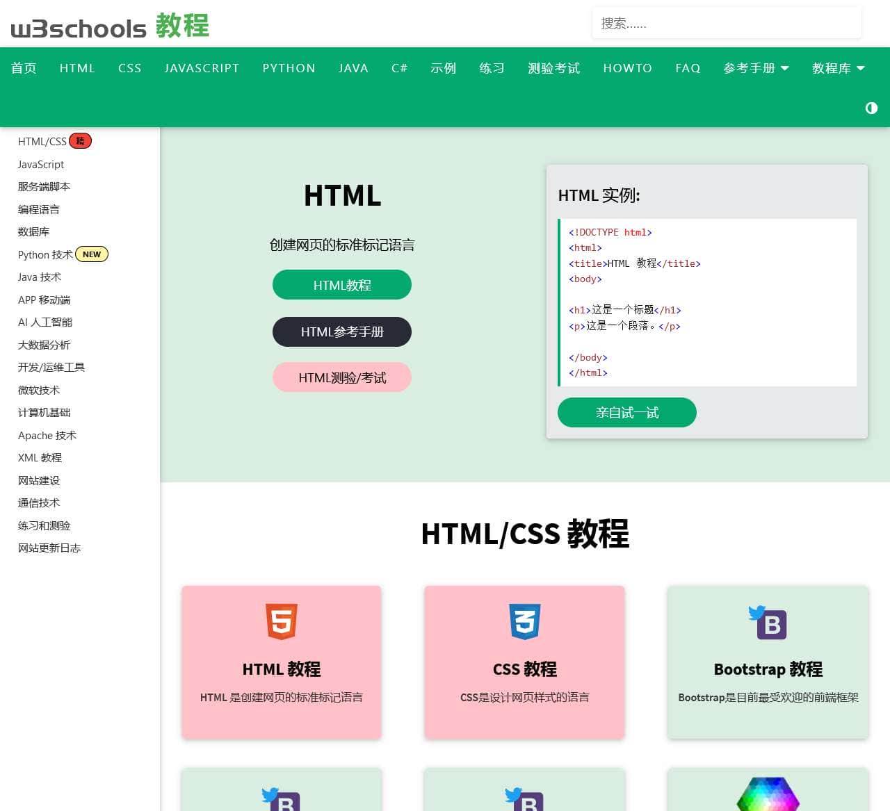The width and height of the screenshot is (890, 811).
Task: Open 练习 in the navigation bar
Action: [492, 68]
